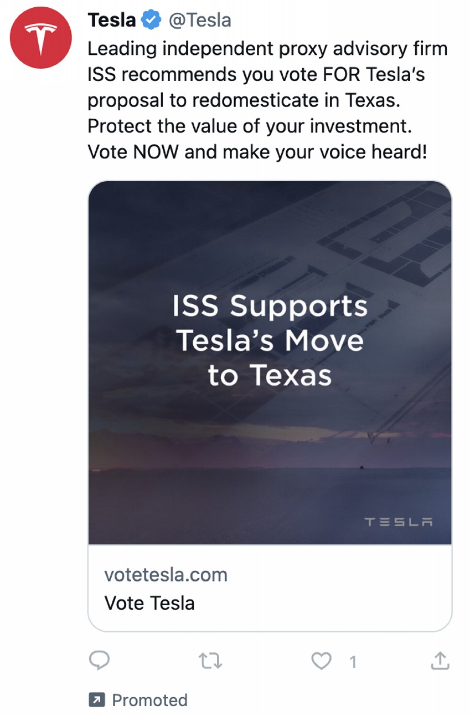Open Tesla's profile via the red avatar
Image resolution: width=470 pixels, height=715 pixels.
click(x=40, y=38)
